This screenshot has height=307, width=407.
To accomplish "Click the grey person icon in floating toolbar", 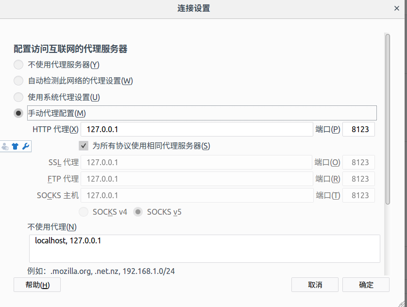I will point(5,146).
